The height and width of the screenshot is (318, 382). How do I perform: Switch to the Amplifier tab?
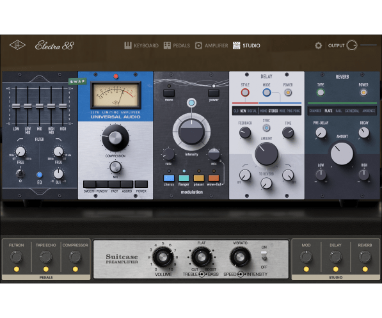211,45
